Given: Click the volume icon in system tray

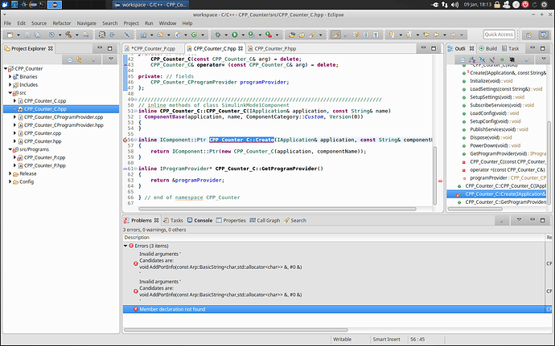Looking at the screenshot, I should 454,5.
